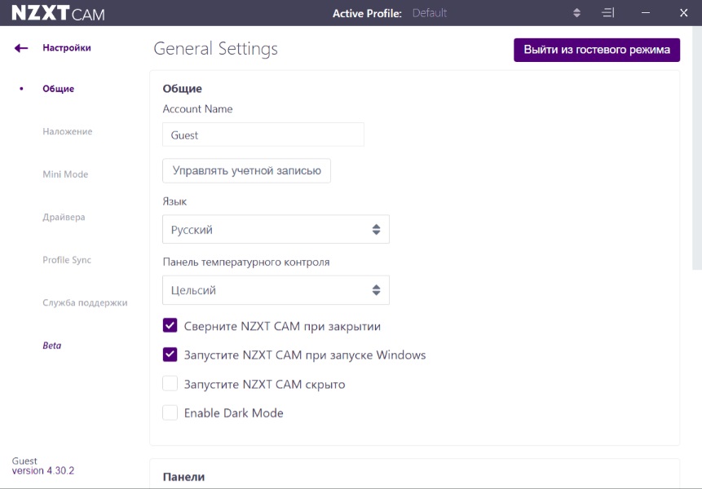Toggle 'Сверните NZXT CAM при закрытии' checkbox

pyautogui.click(x=170, y=326)
